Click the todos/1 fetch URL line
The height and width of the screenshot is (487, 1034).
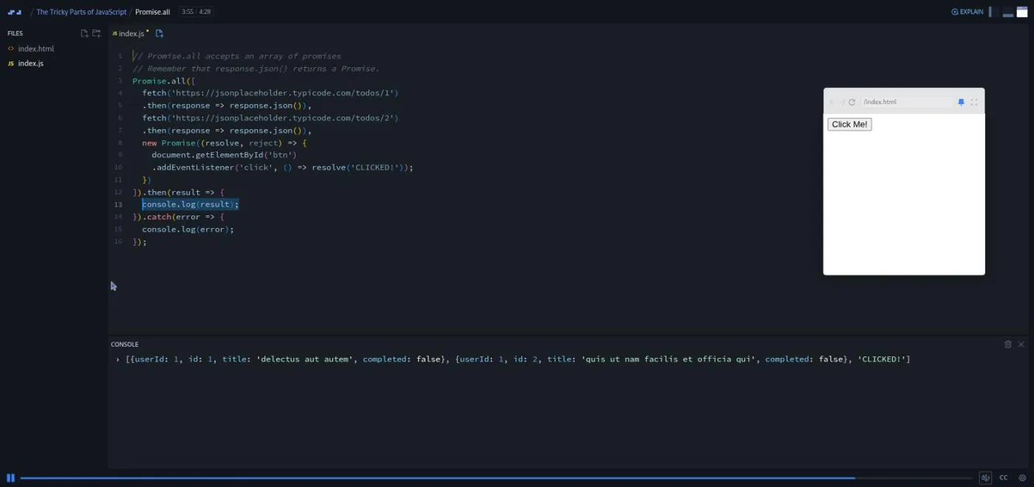coord(270,93)
